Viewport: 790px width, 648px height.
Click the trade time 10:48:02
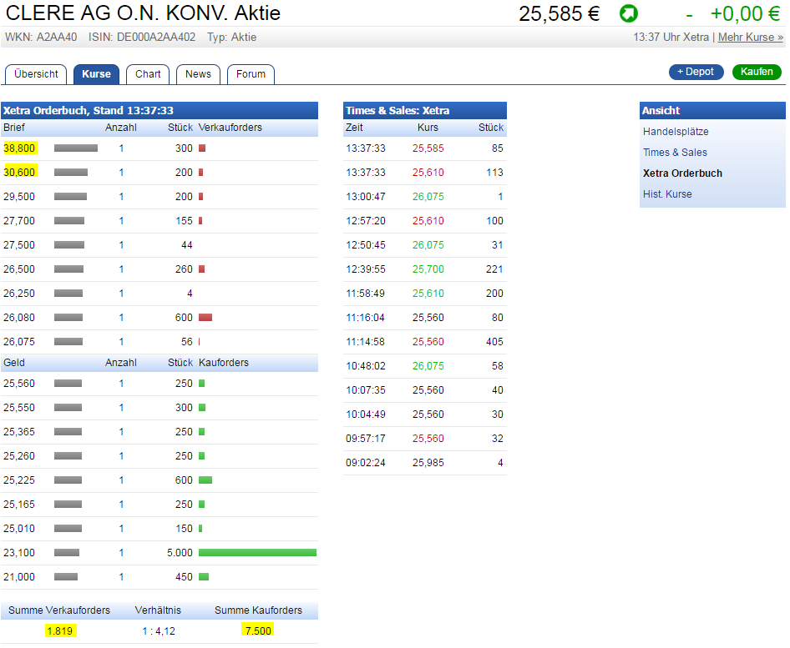tap(366, 366)
